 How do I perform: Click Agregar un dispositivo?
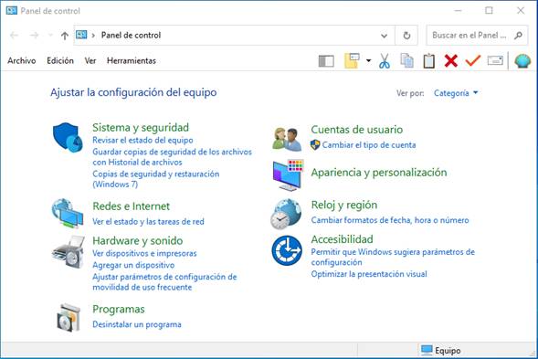click(x=133, y=265)
